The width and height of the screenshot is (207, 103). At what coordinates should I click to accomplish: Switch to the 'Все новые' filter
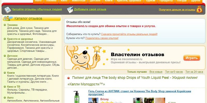tap(156, 72)
